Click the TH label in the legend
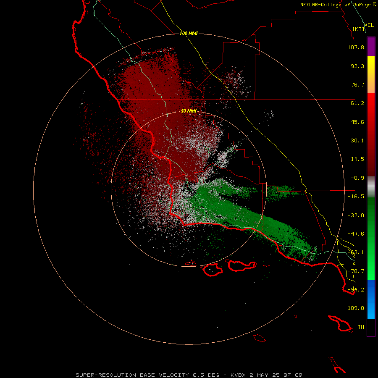 click(361, 327)
